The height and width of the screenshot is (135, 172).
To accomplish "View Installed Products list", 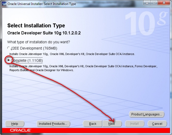I will 53,124.
